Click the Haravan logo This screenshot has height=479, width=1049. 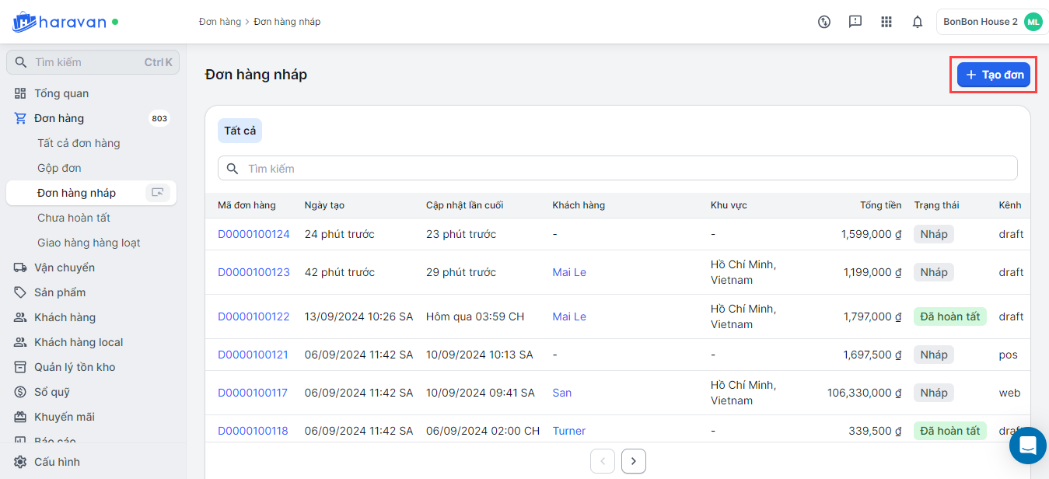pos(60,22)
